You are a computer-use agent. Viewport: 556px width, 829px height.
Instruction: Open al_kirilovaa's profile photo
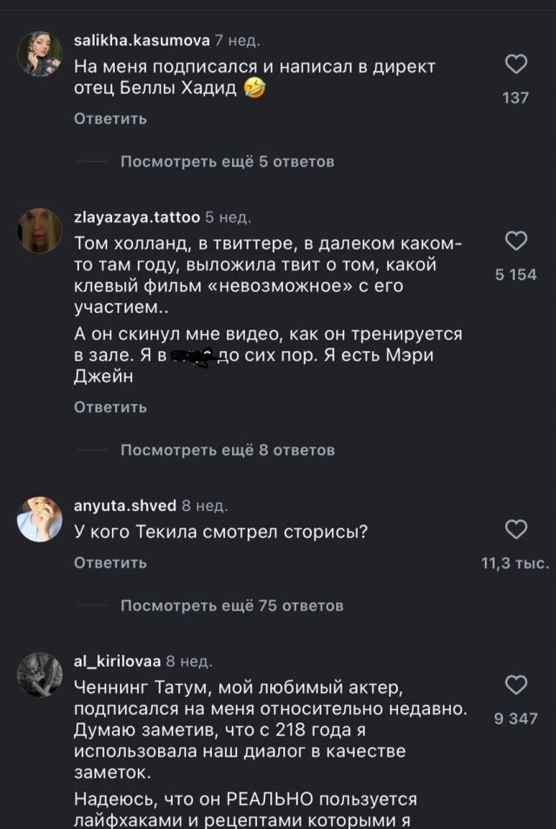click(x=39, y=673)
